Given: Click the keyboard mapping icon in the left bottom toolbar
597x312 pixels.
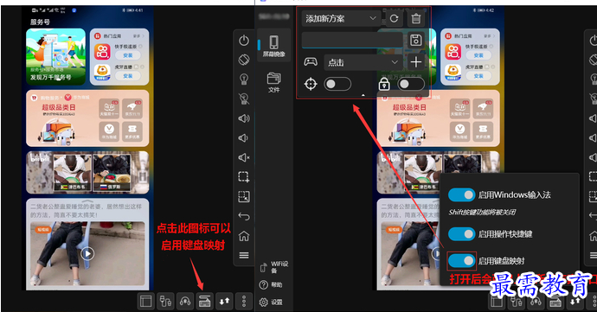Looking at the screenshot, I should [x=205, y=302].
